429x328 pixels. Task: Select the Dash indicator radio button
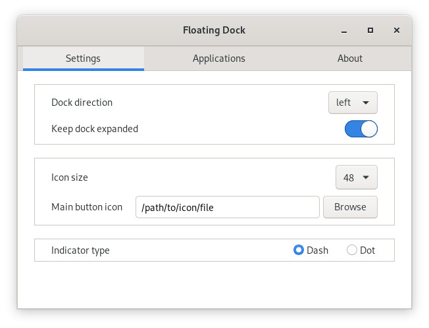(299, 250)
